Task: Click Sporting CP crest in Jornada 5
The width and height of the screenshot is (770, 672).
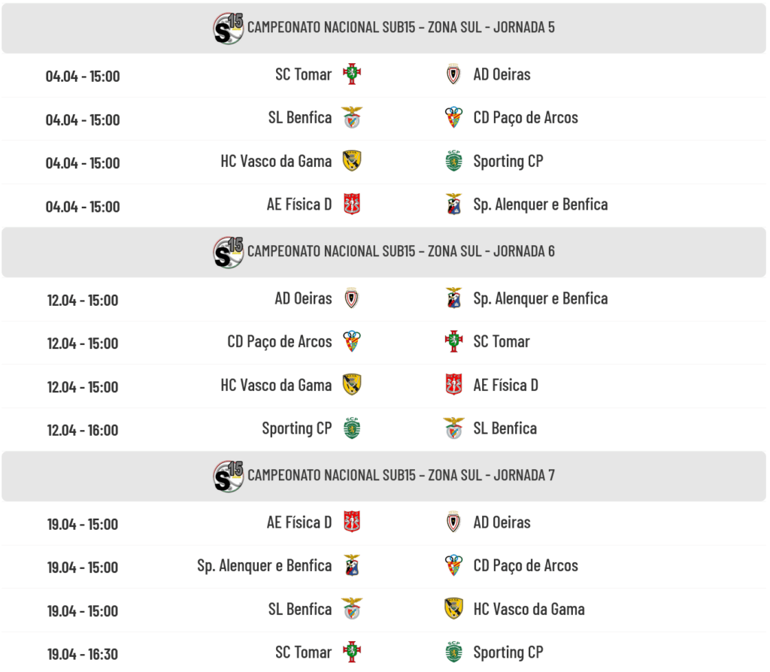Action: (453, 161)
